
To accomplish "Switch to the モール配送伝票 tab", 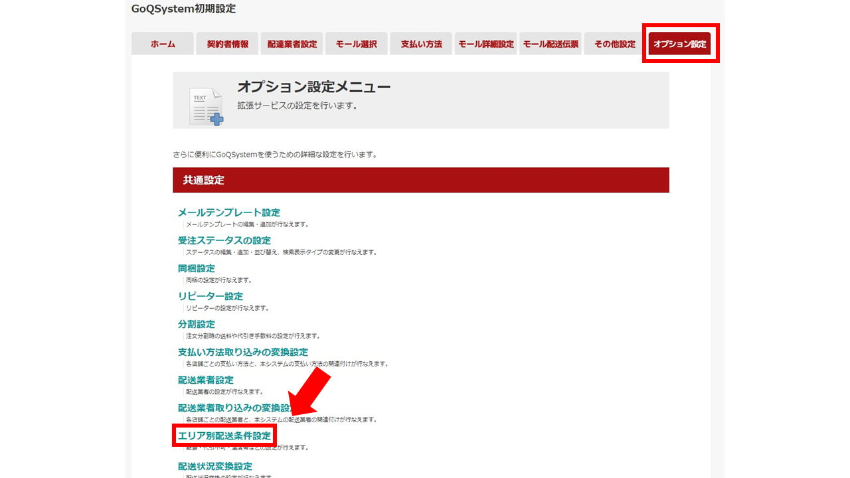I will [x=551, y=44].
